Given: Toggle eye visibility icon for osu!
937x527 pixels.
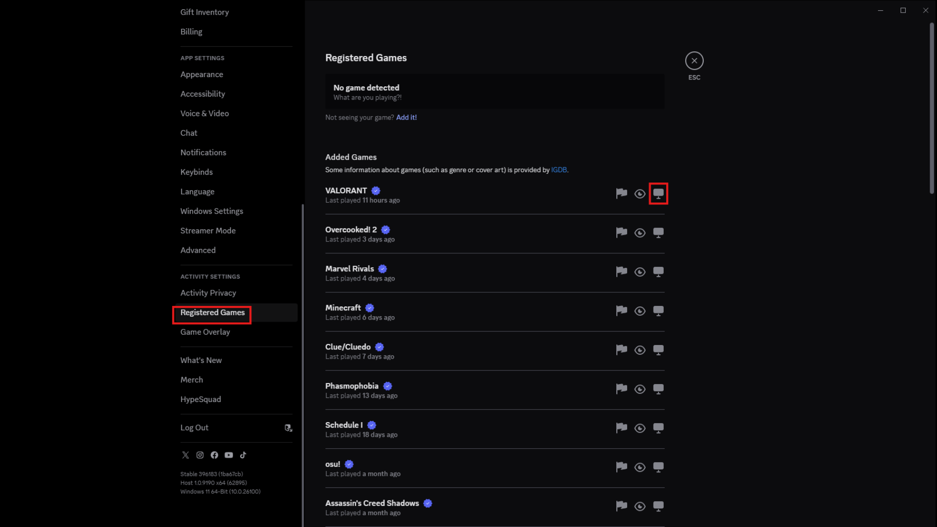Looking at the screenshot, I should point(640,467).
